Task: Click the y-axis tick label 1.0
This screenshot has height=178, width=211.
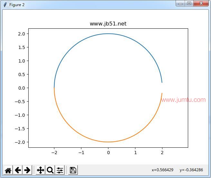Action: tap(22, 61)
